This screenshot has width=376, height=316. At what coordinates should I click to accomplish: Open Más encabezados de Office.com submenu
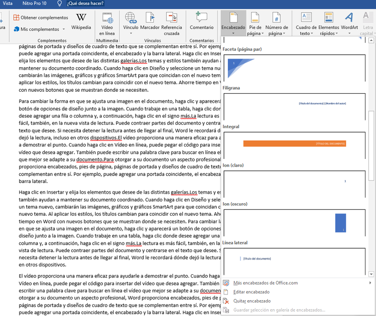pos(265,283)
